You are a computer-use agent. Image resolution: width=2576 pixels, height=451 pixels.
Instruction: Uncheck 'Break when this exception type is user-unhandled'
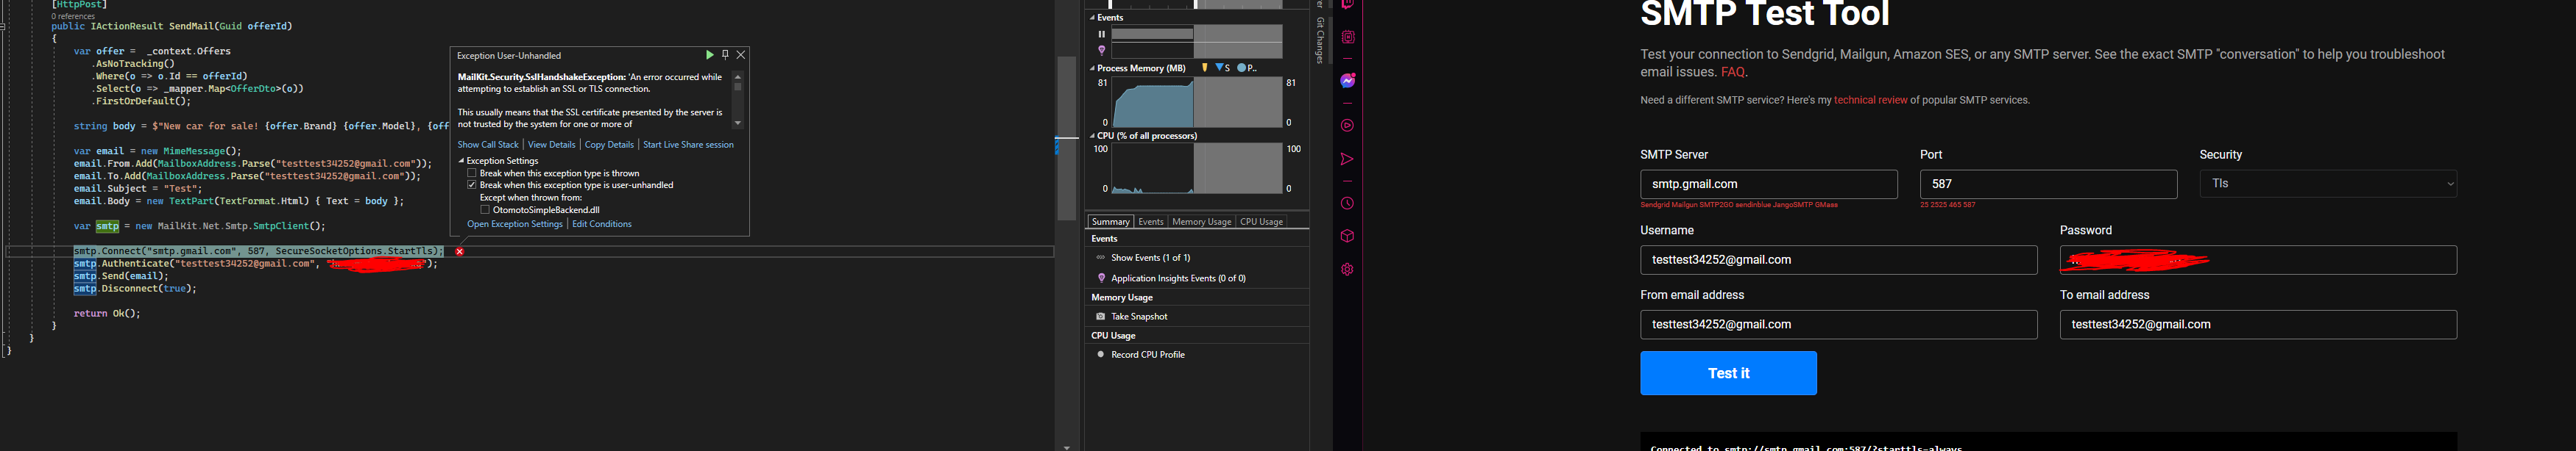coord(472,186)
